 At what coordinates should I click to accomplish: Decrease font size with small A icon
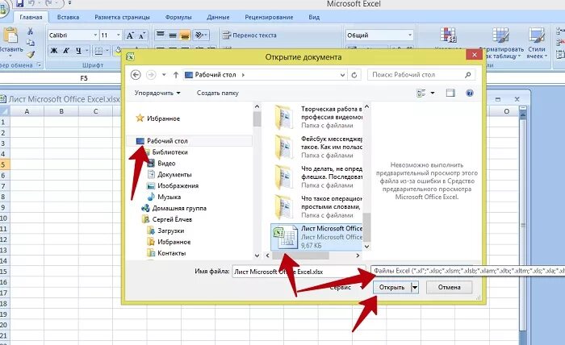click(x=141, y=35)
